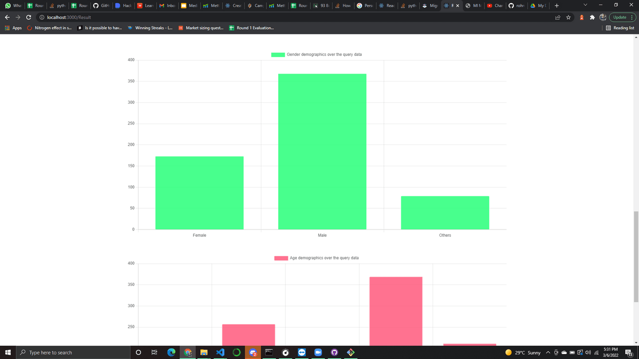This screenshot has width=639, height=359.
Task: Open the 'Winning Streaks - L...' bookmark
Action: [150, 28]
